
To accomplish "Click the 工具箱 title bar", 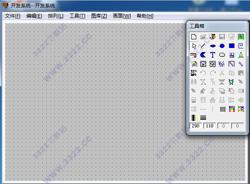I will click(217, 26).
